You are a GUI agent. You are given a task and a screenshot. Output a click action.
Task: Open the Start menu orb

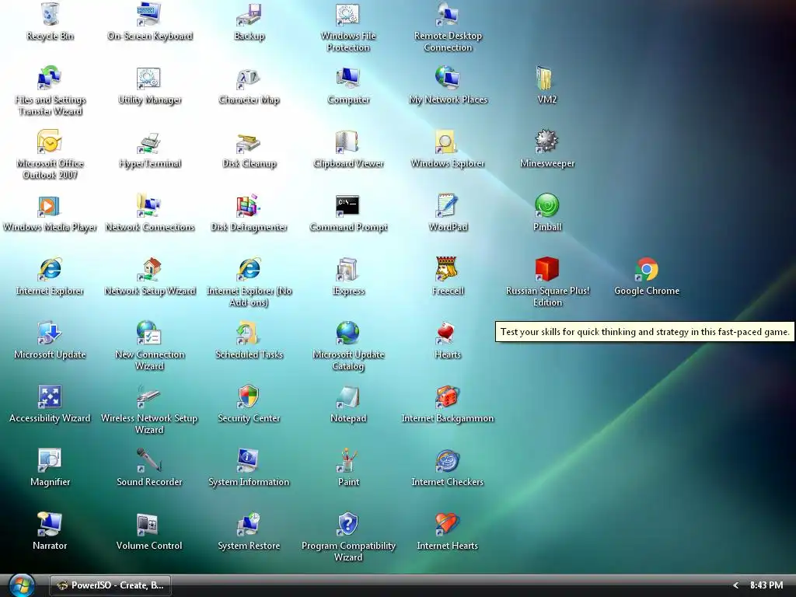21,585
